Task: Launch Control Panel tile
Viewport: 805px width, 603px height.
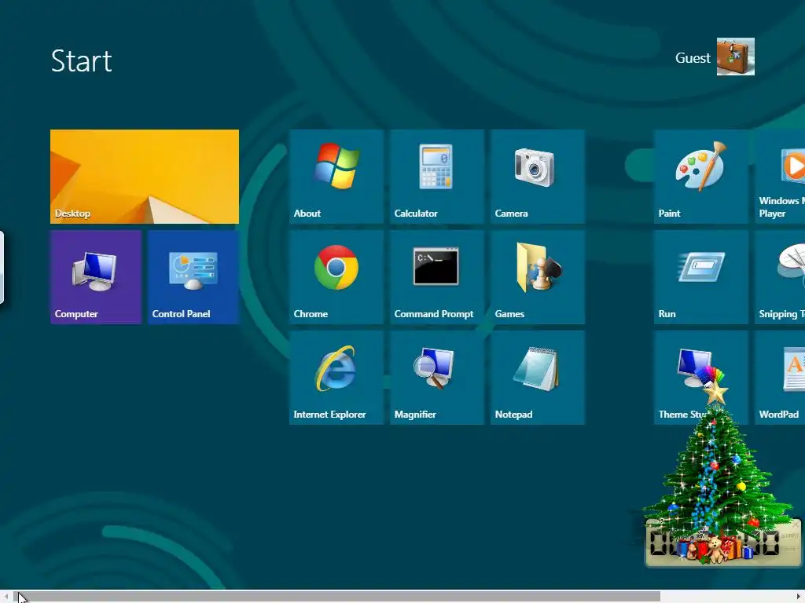Action: pos(193,277)
